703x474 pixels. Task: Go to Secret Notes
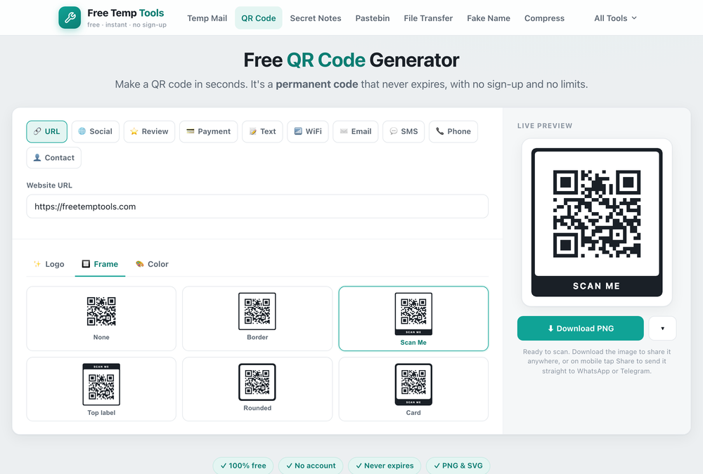(x=316, y=18)
